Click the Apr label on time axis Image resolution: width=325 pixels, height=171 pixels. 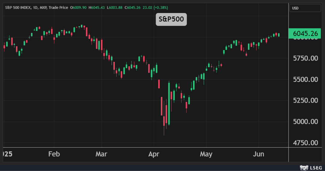154,154
